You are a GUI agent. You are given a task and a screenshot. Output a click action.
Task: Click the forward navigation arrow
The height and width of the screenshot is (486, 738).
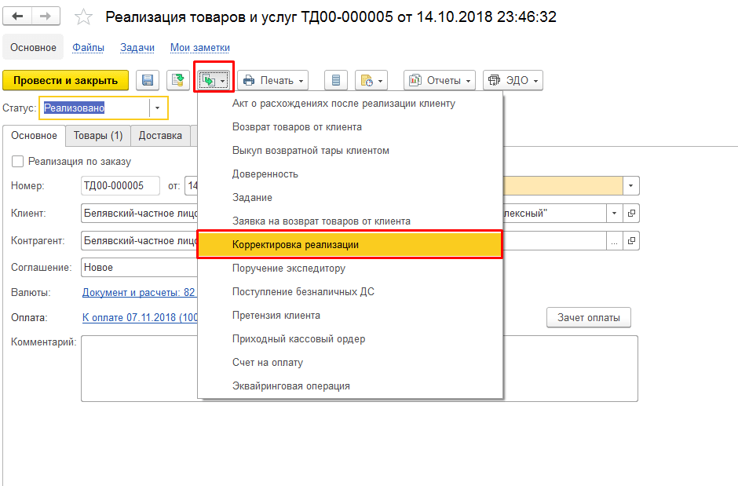(x=46, y=16)
